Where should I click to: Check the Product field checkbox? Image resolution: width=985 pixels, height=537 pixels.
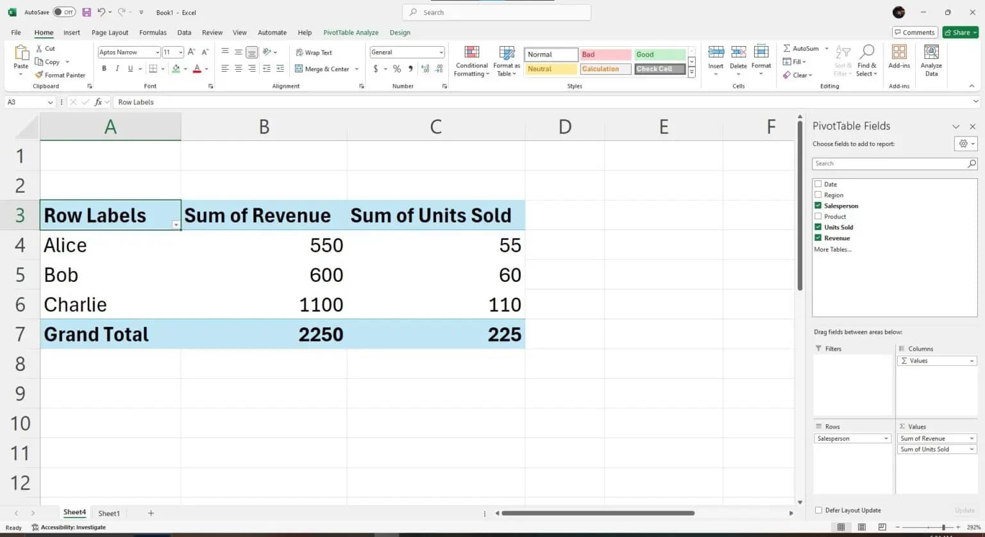(x=818, y=217)
